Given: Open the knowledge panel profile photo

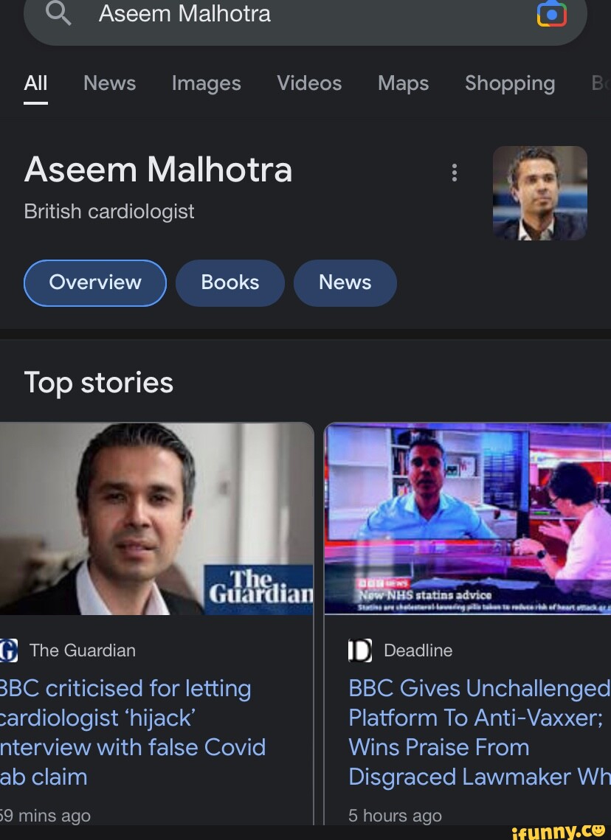Looking at the screenshot, I should click(539, 192).
